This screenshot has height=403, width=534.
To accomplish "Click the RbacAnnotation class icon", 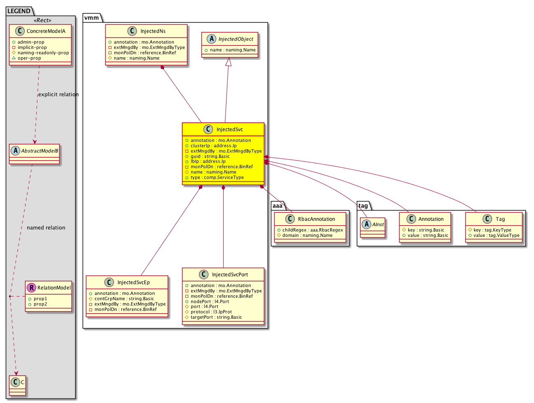I will (290, 219).
